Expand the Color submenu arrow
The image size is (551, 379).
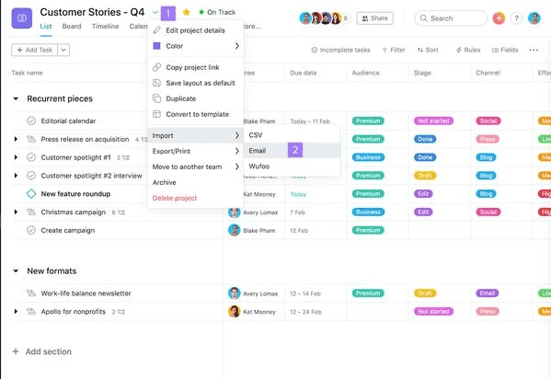pyautogui.click(x=236, y=46)
